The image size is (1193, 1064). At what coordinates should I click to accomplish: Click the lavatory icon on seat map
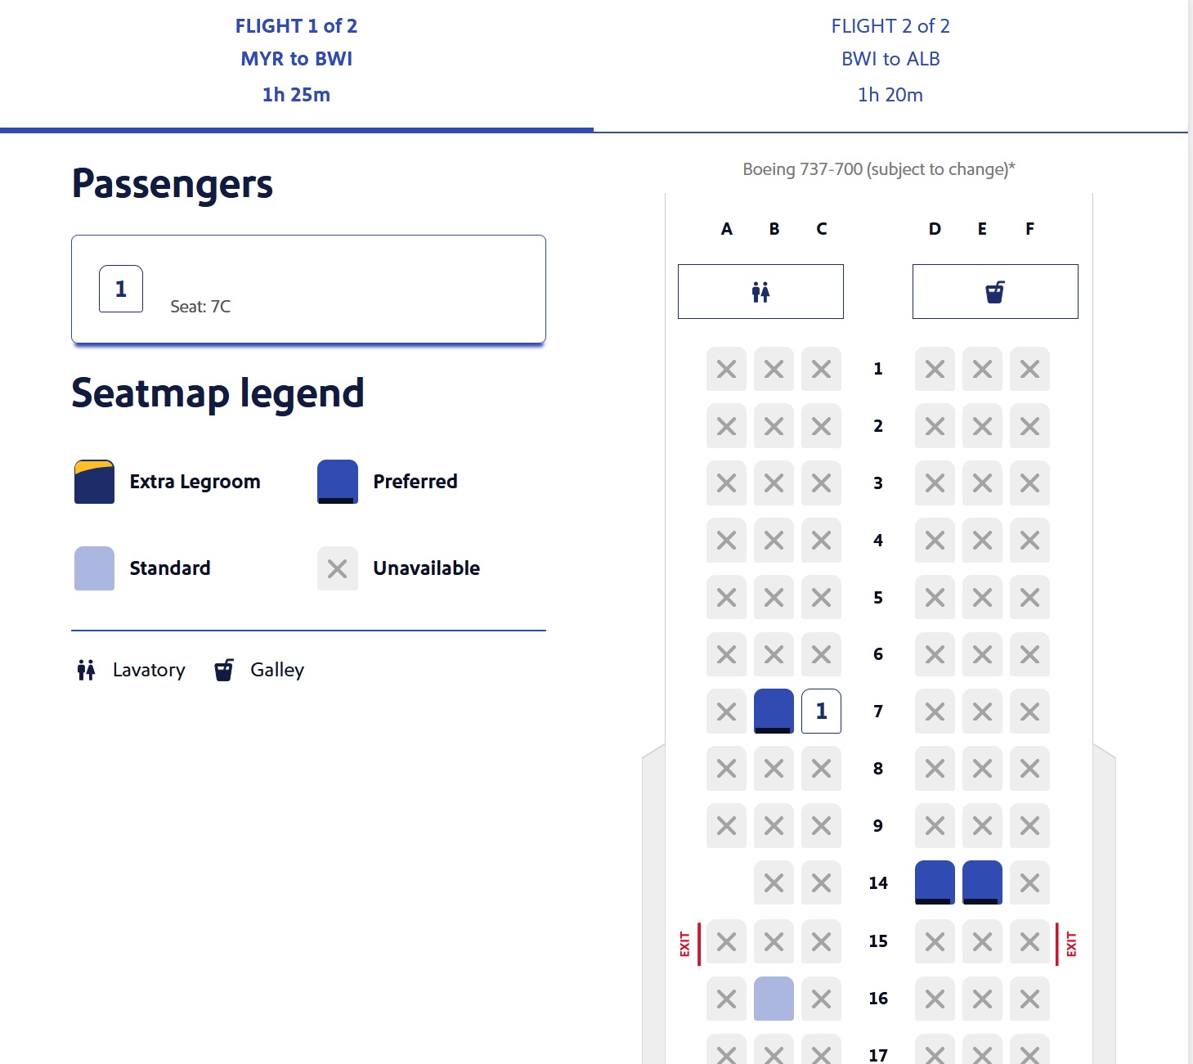tap(760, 292)
